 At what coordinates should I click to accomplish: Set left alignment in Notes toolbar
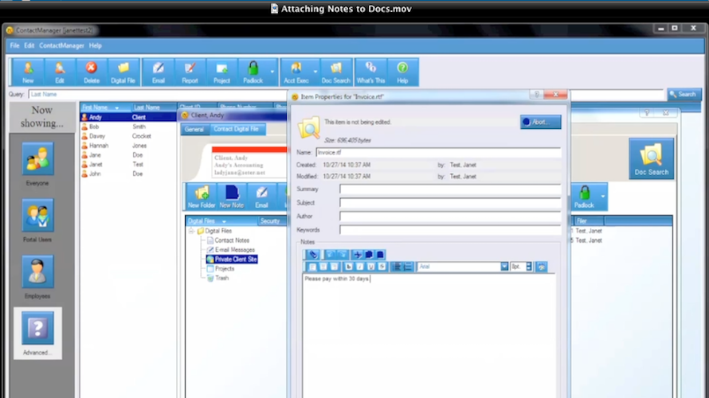click(x=312, y=267)
